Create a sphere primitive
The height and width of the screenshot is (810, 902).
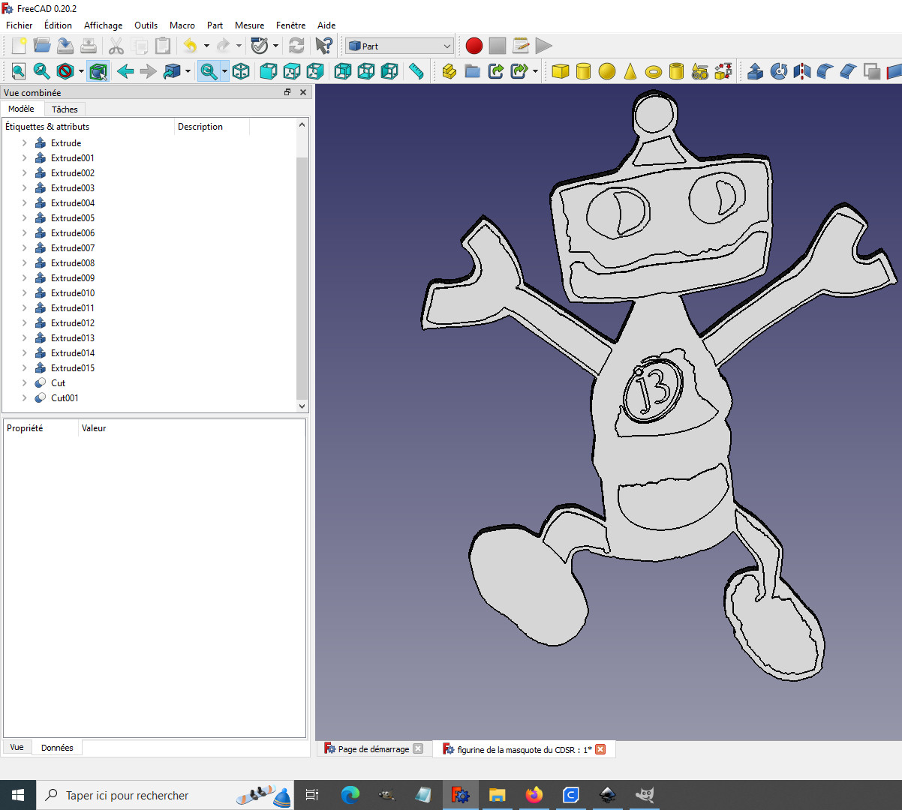coord(607,71)
